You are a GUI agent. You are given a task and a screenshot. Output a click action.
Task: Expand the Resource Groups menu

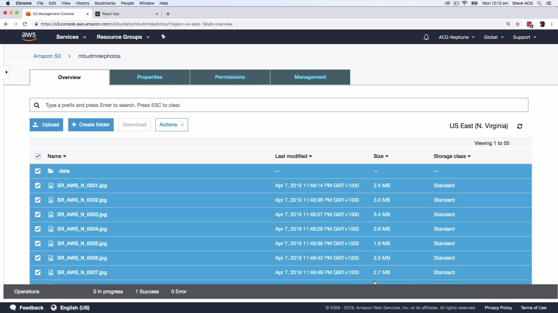(x=123, y=37)
